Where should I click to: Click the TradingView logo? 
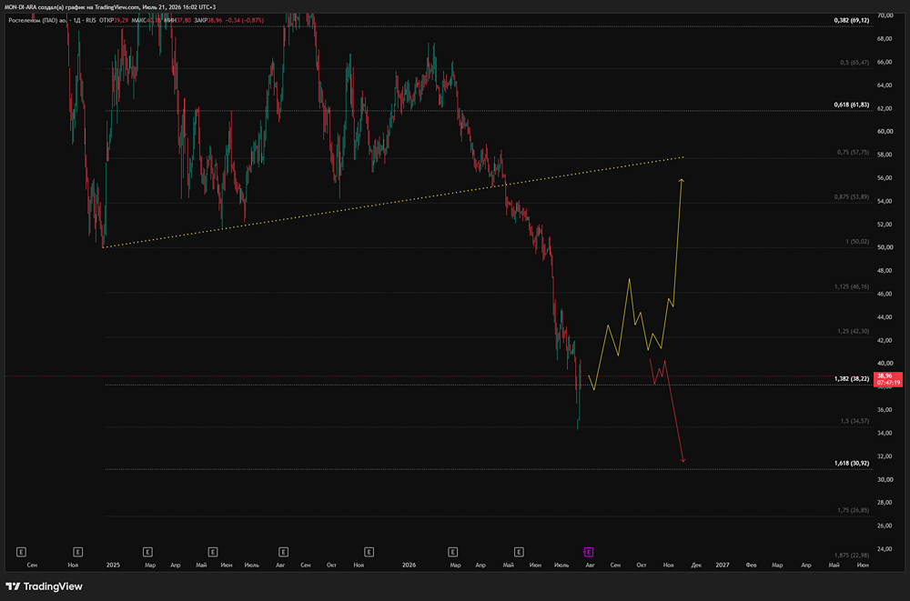[x=44, y=586]
